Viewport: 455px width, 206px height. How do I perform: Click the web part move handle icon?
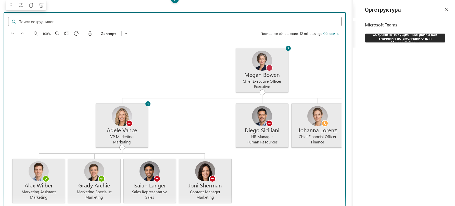(x=11, y=5)
